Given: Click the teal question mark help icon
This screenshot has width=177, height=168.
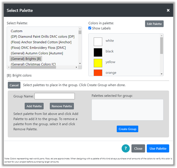Looking at the screenshot, I should click(125, 148).
